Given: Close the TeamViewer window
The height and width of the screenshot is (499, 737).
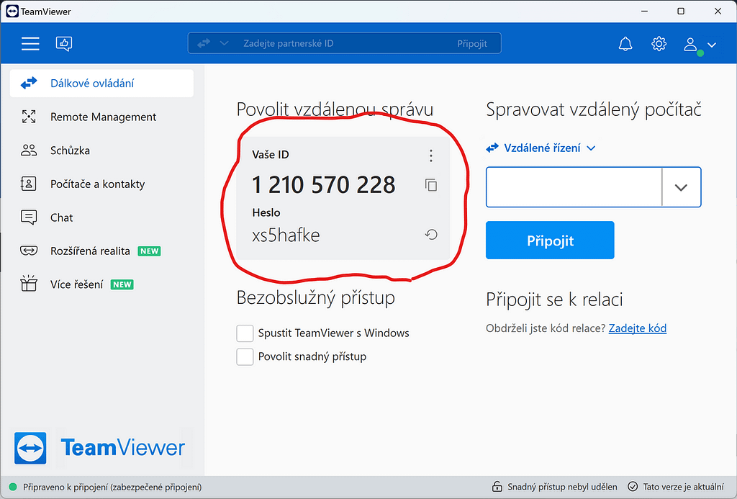Looking at the screenshot, I should click(718, 12).
